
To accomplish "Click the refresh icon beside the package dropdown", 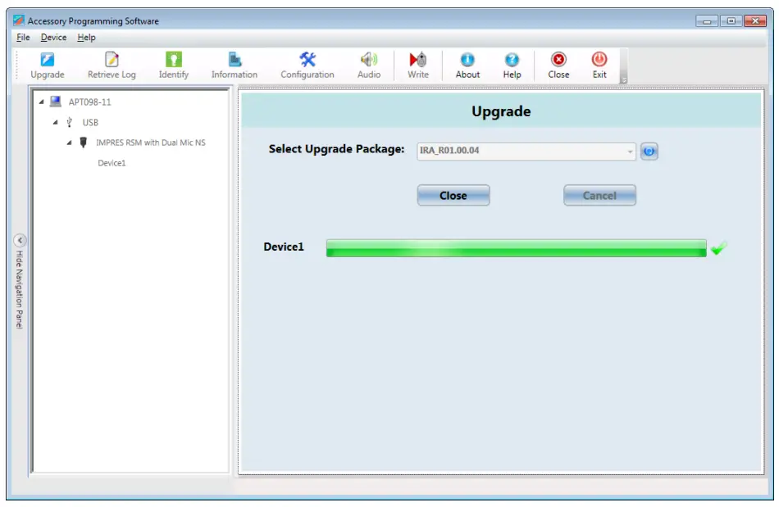I will pyautogui.click(x=649, y=152).
